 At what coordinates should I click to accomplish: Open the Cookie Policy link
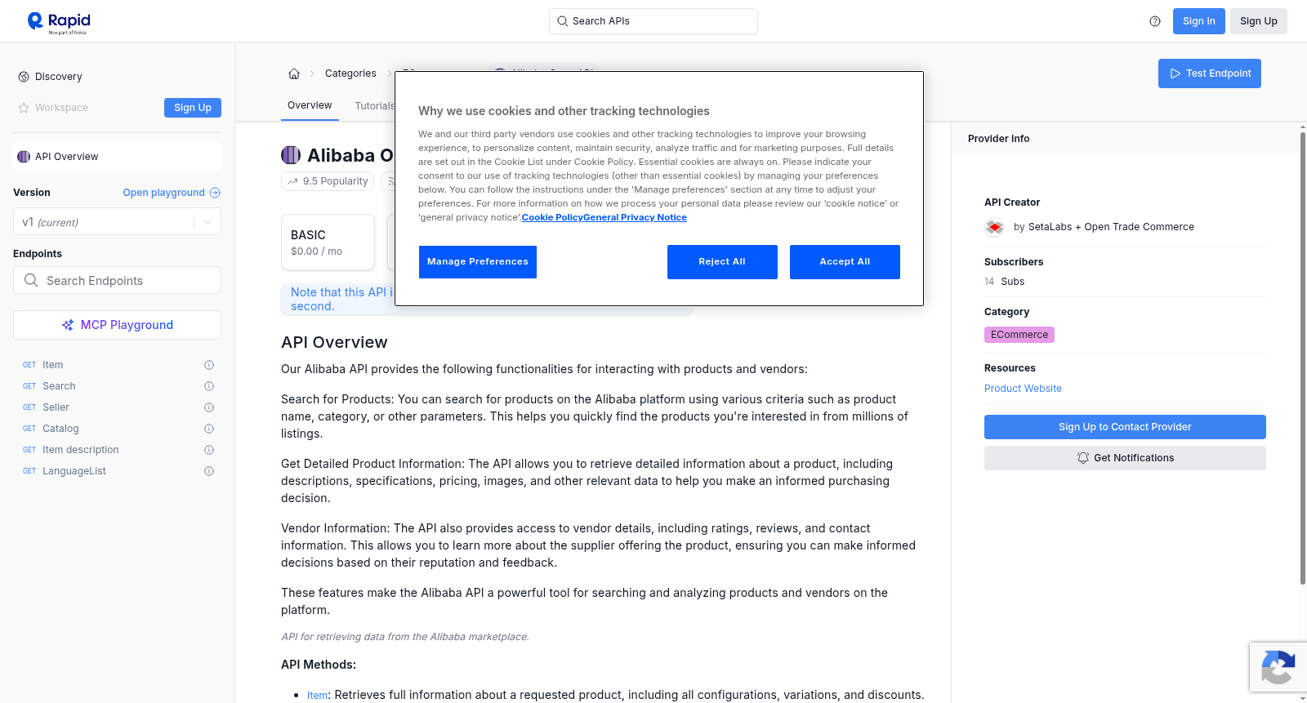point(552,217)
